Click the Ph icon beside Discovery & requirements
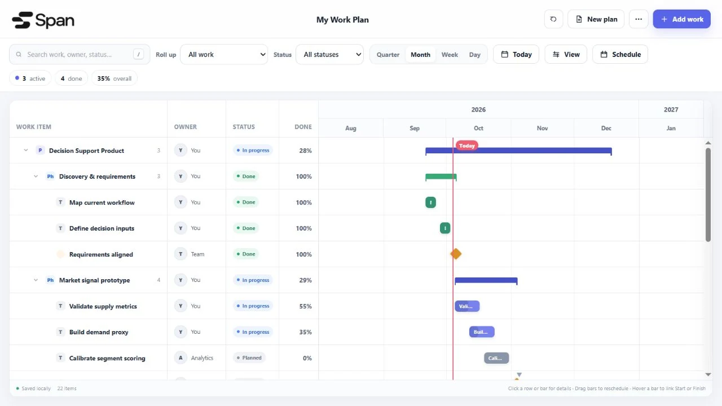722x406 pixels. point(50,176)
